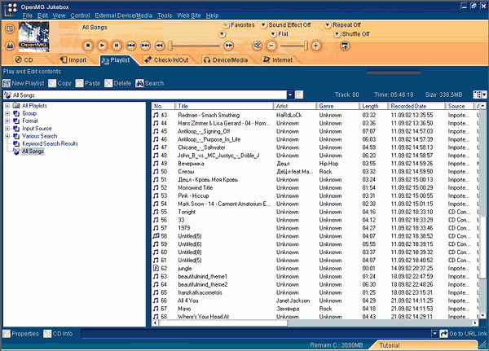This screenshot has height=351, width=489.
Task: Switch to the CD tab
Action: tap(28, 59)
